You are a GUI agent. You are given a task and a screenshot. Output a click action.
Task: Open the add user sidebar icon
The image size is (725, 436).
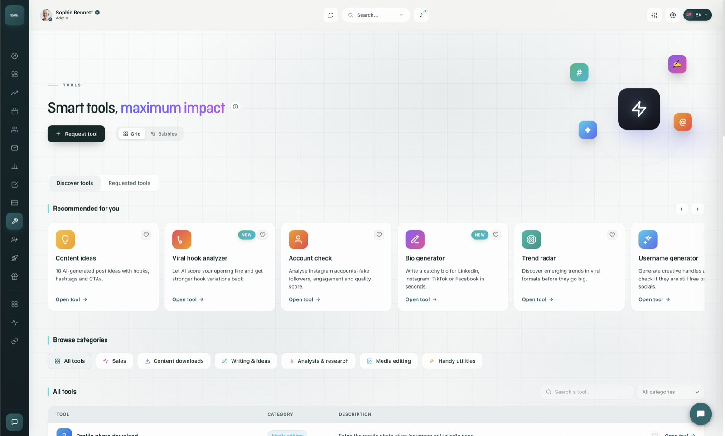(14, 240)
